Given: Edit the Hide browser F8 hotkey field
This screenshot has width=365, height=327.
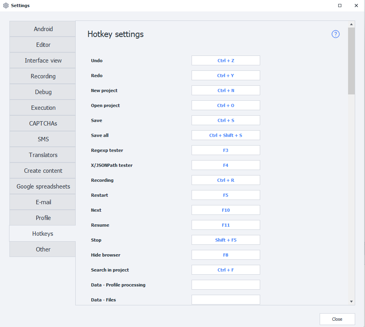Looking at the screenshot, I should click(x=225, y=255).
